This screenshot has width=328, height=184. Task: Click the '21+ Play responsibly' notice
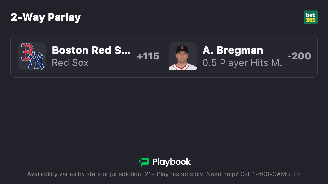(174, 174)
